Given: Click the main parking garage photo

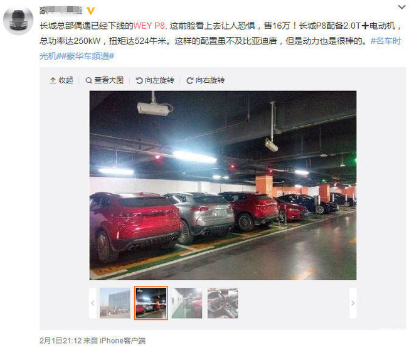Looking at the screenshot, I should 223,185.
